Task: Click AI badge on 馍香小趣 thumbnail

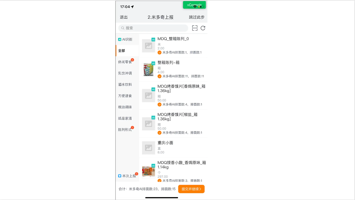Action: [x=153, y=165]
